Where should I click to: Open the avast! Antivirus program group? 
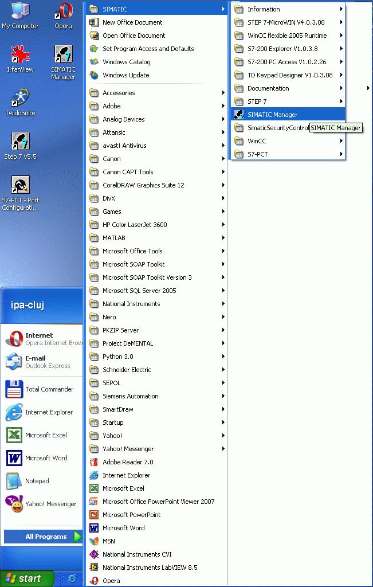click(x=156, y=146)
